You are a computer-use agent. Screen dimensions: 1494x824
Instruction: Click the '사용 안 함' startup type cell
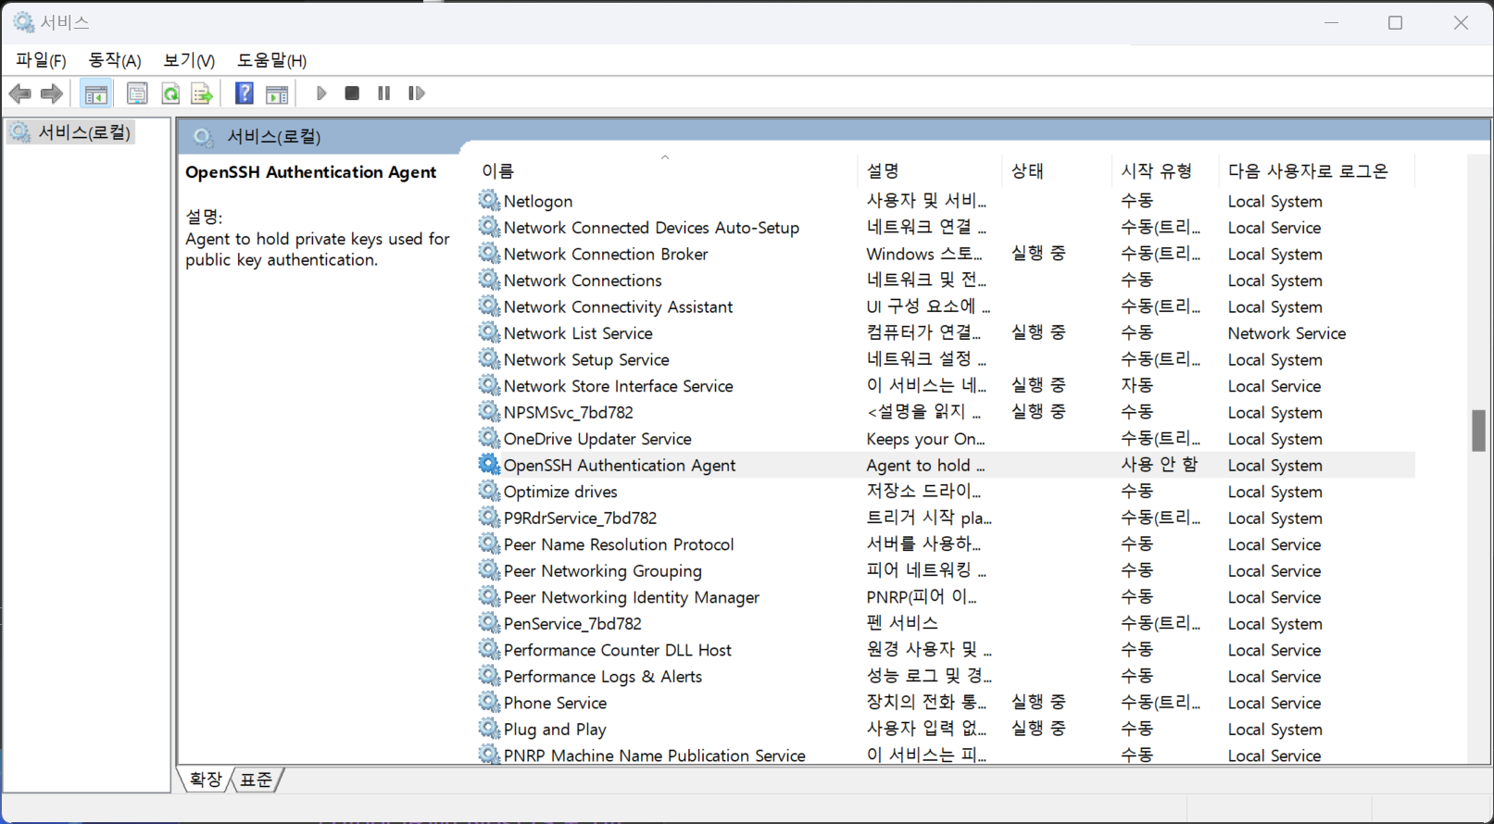[x=1159, y=465]
